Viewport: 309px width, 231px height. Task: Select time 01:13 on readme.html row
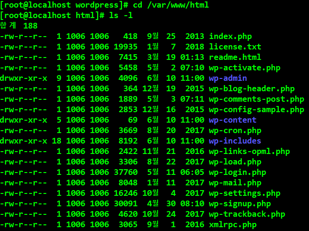tap(192, 57)
